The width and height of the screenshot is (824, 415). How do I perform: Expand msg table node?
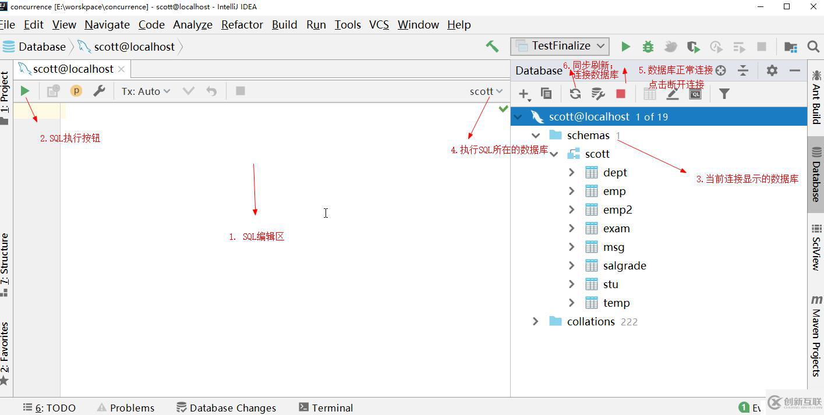[x=572, y=247]
